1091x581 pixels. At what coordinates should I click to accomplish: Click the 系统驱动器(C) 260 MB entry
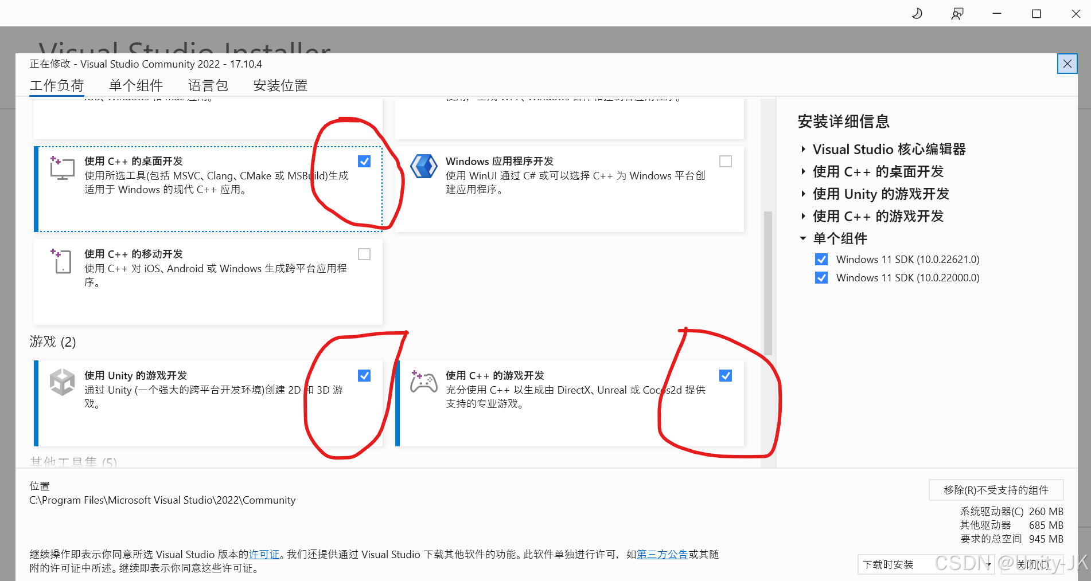coord(1012,512)
